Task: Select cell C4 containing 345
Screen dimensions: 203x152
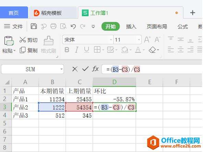Action: tap(79, 115)
